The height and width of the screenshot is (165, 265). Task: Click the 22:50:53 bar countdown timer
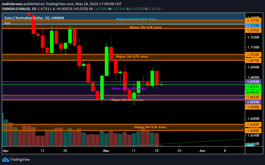pos(253,92)
